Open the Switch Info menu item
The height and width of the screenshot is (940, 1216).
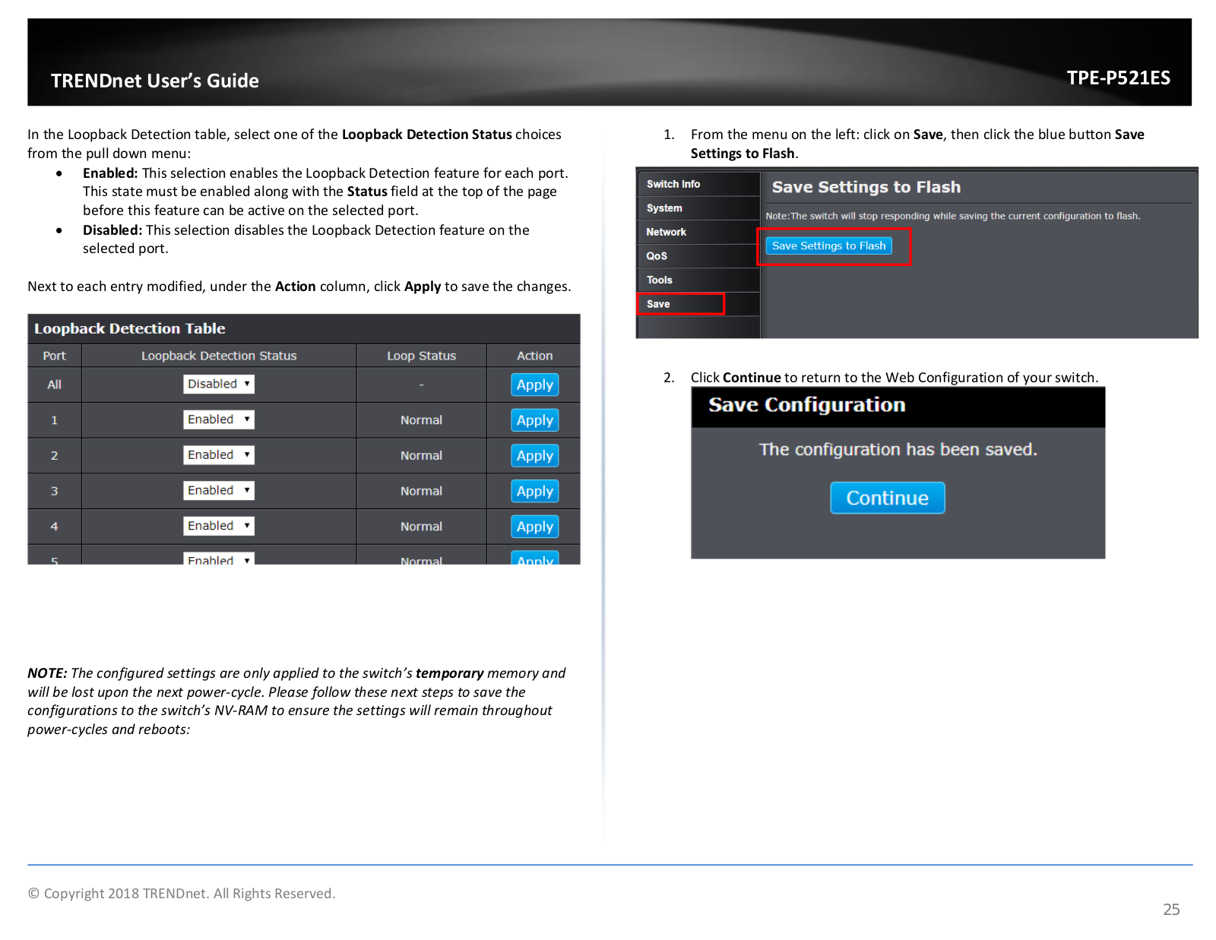(x=698, y=184)
